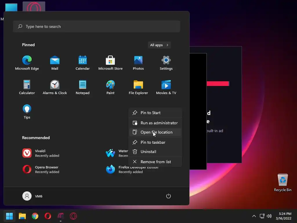Viewport: 297px width, 223px height.
Task: Choose Open file location
Action: click(x=155, y=132)
